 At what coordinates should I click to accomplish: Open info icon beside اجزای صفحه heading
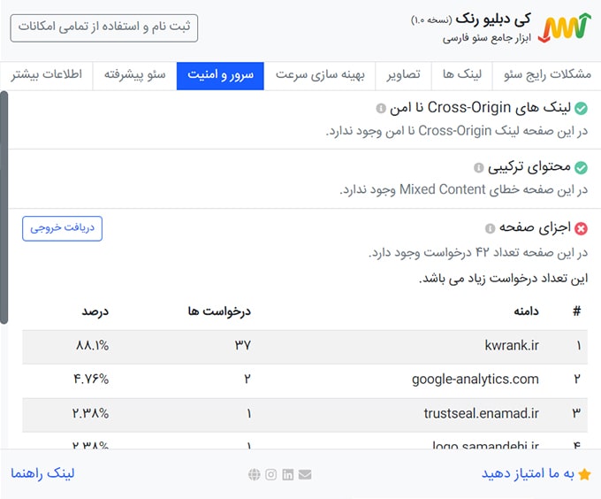[x=491, y=228]
